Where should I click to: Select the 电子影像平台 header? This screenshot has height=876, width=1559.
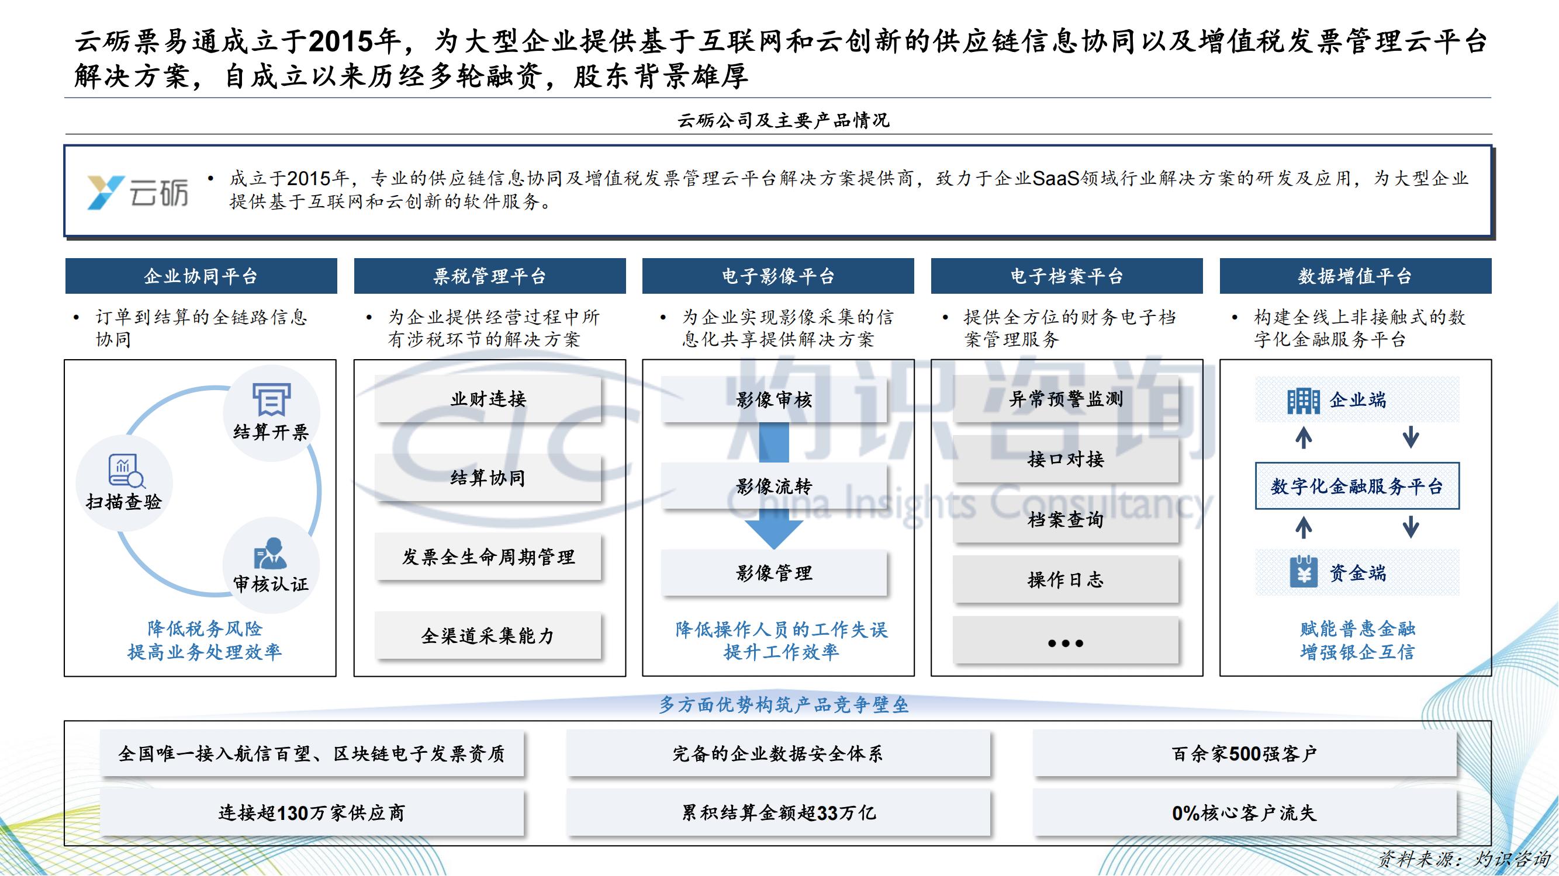click(x=778, y=276)
